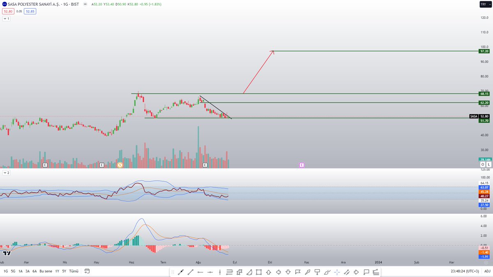Click the 51.70 support price label

(484, 121)
